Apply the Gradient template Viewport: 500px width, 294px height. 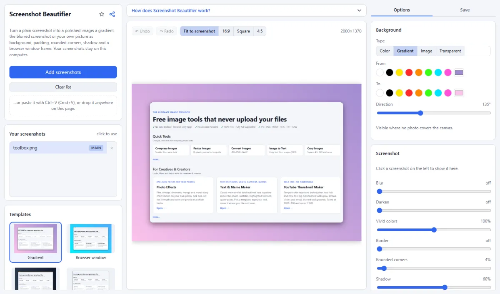[x=35, y=242]
